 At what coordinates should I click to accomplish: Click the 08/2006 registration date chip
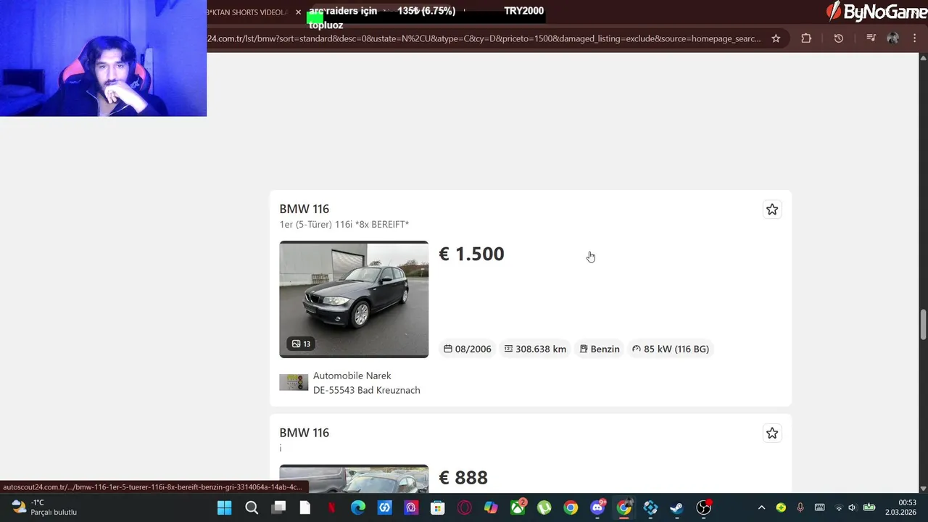point(468,349)
